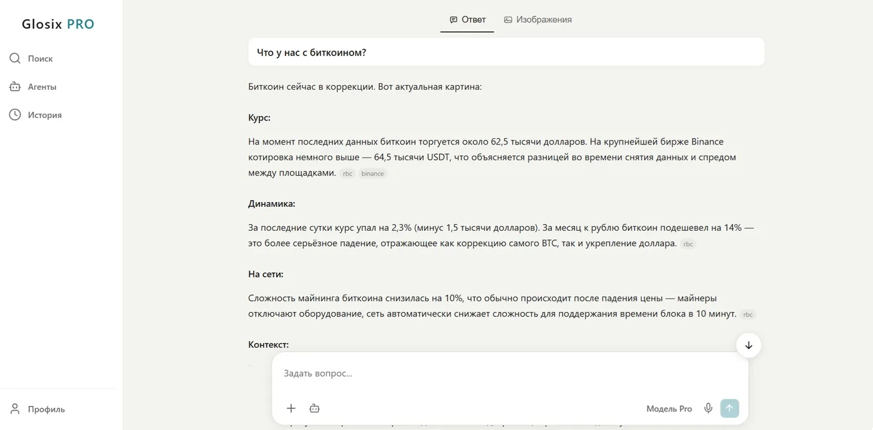873x430 pixels.
Task: Select the agent robot icon in input box
Action: coord(314,408)
